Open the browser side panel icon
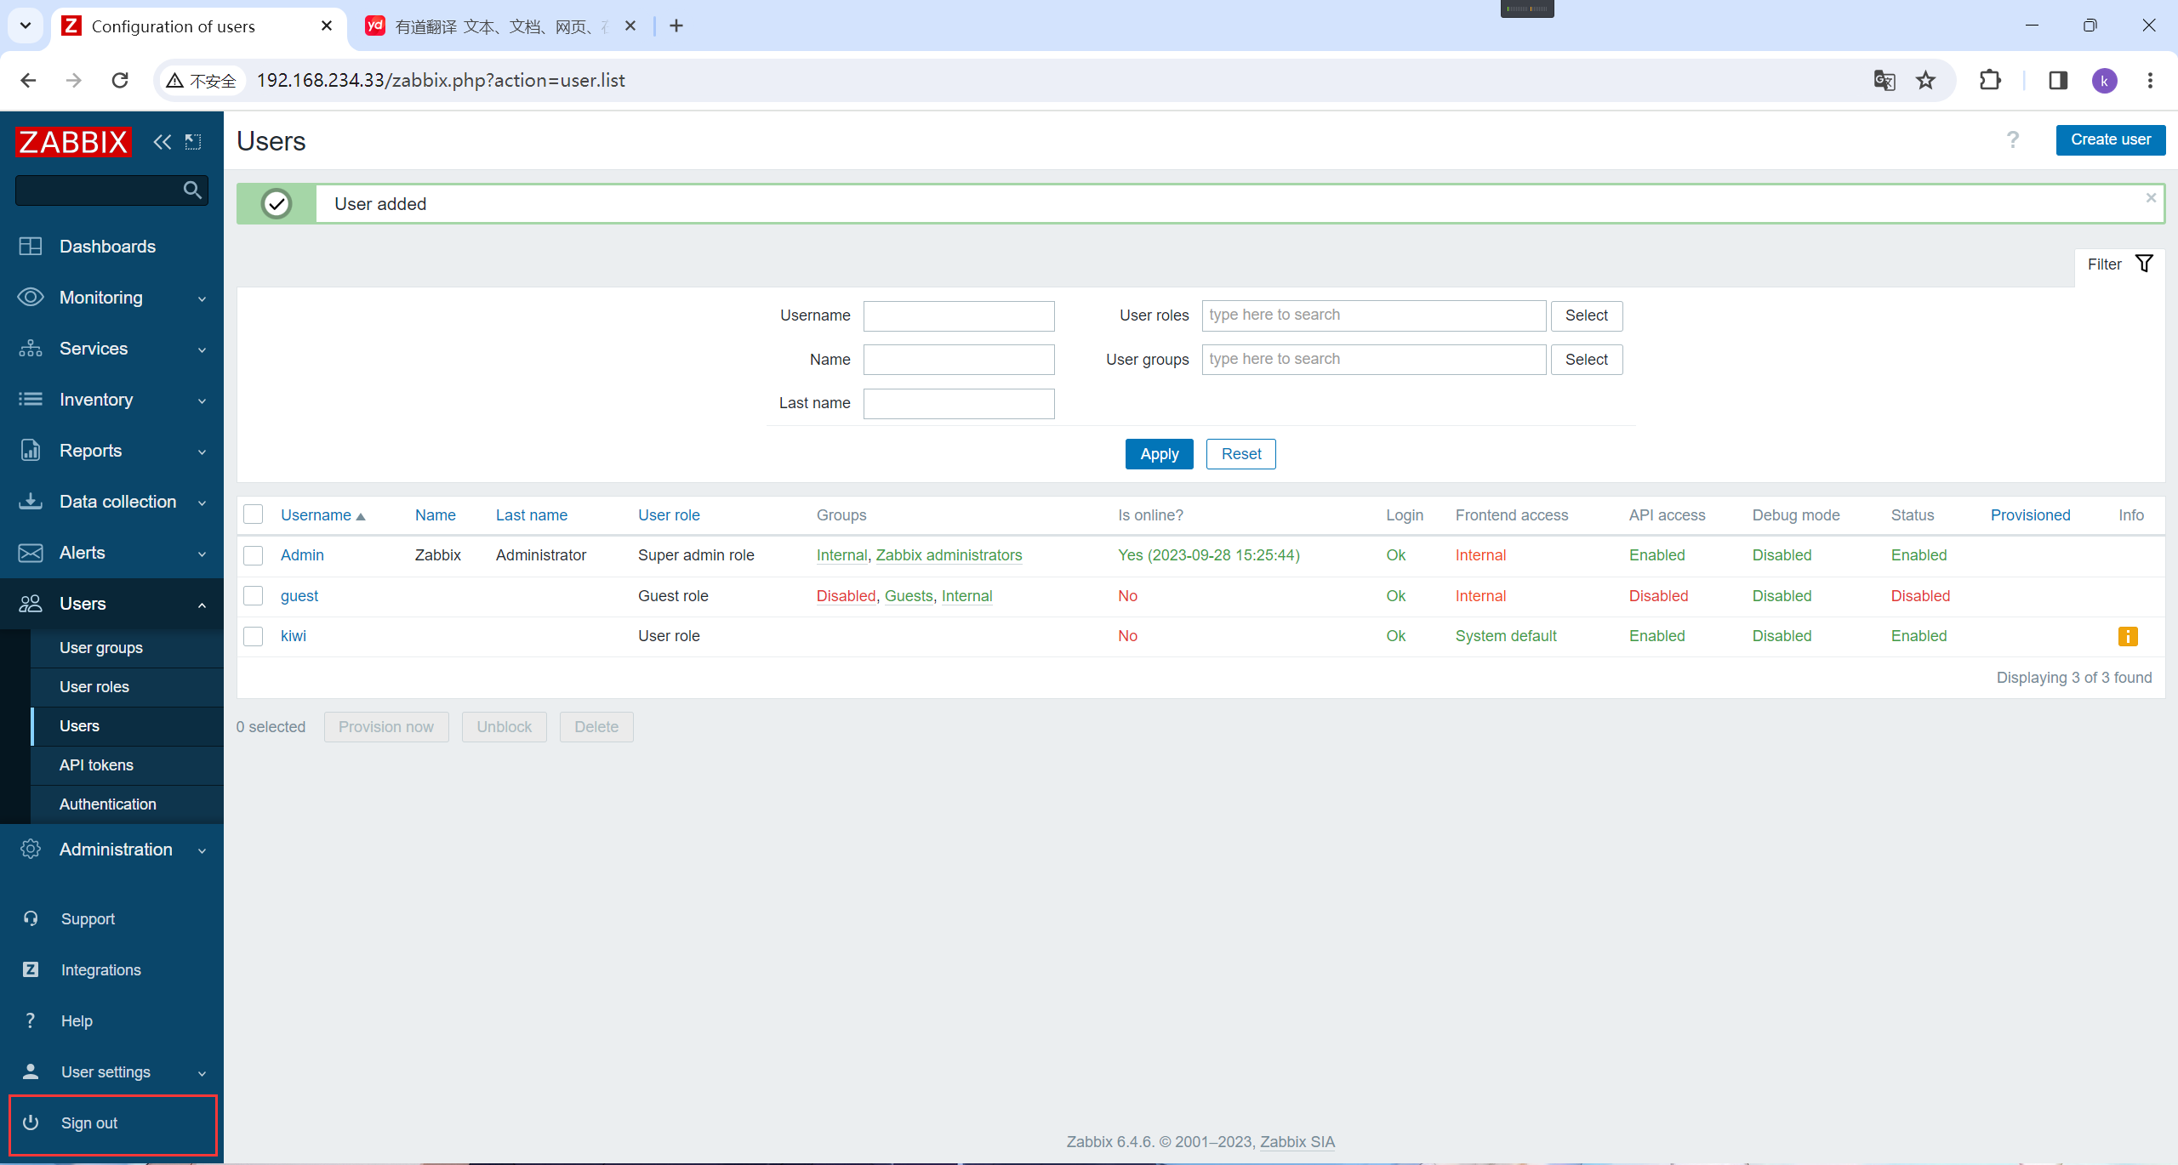Viewport: 2178px width, 1165px height. pos(2058,80)
